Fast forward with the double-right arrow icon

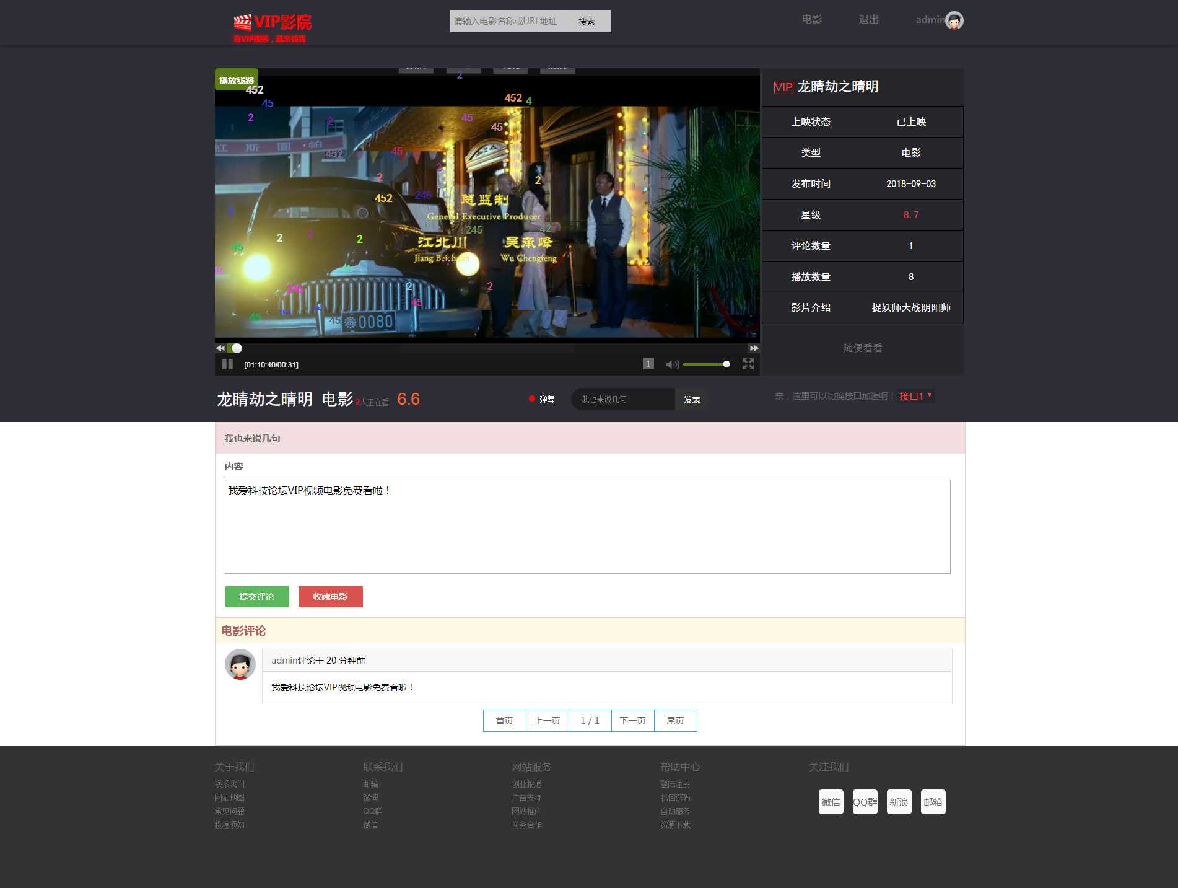click(754, 348)
